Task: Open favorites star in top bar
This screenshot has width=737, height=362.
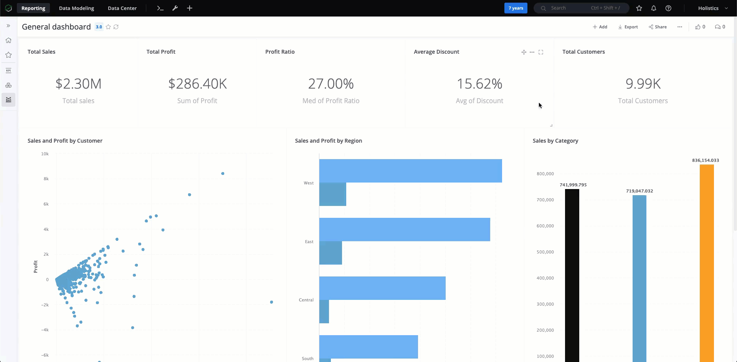Action: pyautogui.click(x=639, y=8)
